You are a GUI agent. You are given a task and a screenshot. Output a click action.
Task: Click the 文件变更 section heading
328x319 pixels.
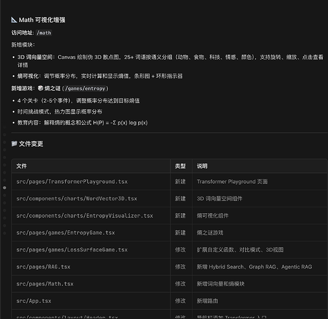click(31, 144)
